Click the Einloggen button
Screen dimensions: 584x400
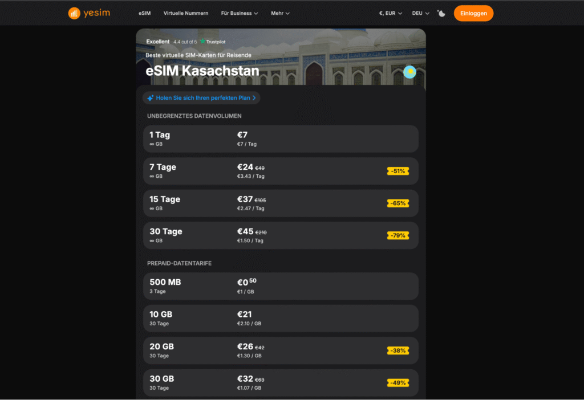coord(473,13)
